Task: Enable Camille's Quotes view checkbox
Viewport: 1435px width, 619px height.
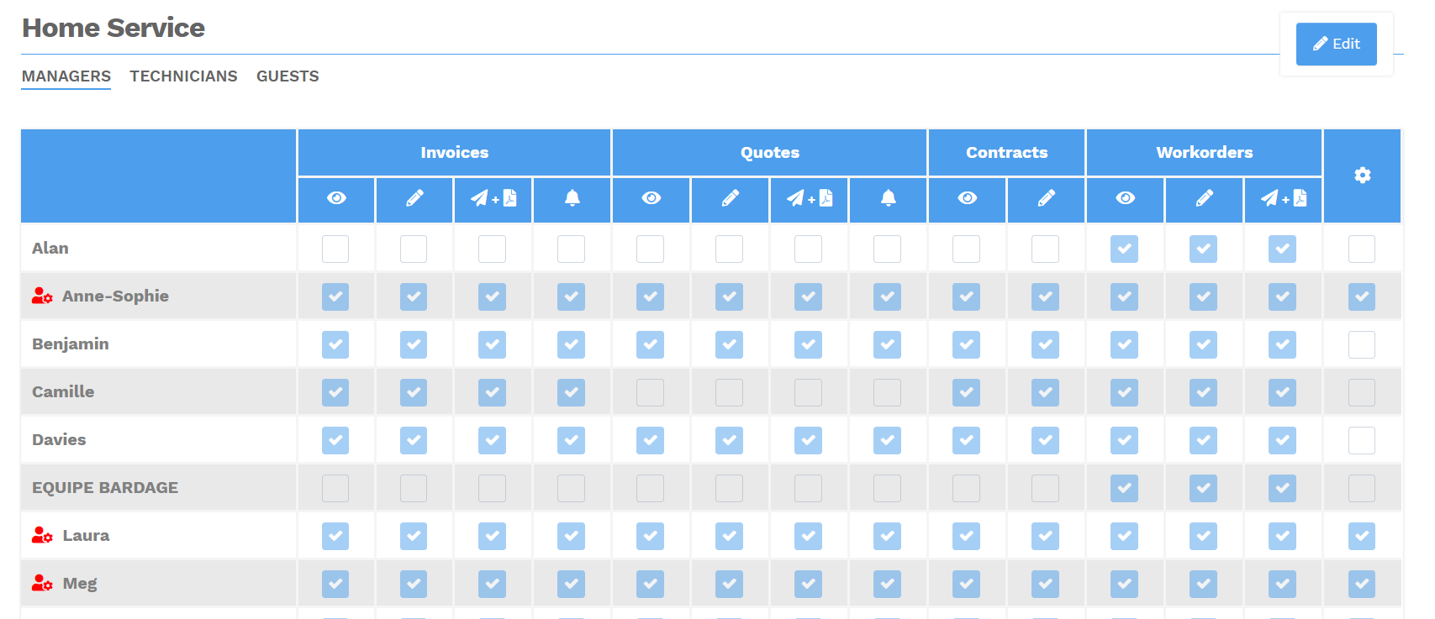Action: pyautogui.click(x=650, y=391)
